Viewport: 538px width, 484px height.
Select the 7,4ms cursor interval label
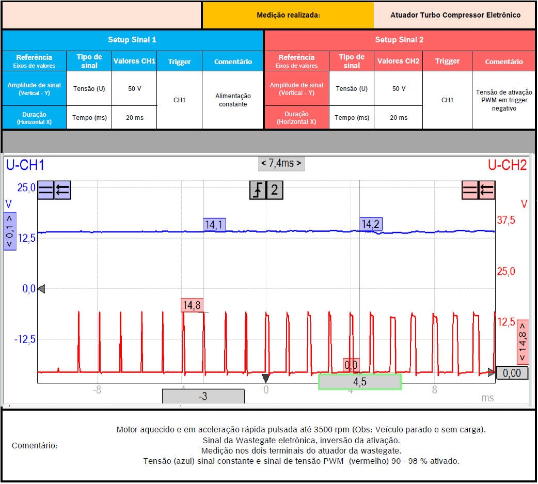tap(281, 164)
